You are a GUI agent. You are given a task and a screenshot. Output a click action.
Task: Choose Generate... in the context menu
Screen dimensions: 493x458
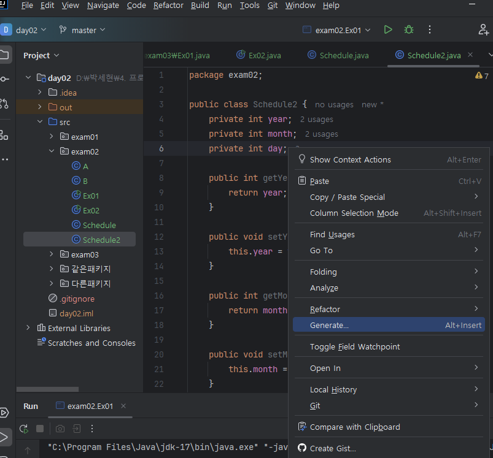[x=389, y=325]
